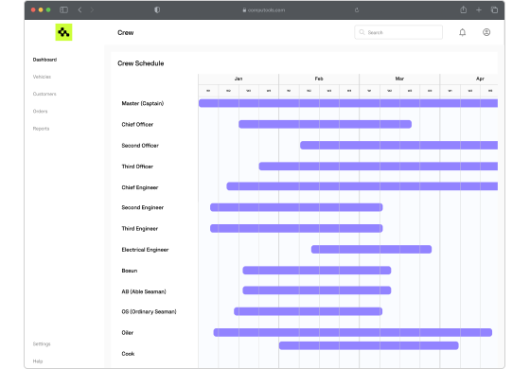Screen dimensions: 530x369
Task: Open Reports in the sidebar
Action: tap(41, 129)
